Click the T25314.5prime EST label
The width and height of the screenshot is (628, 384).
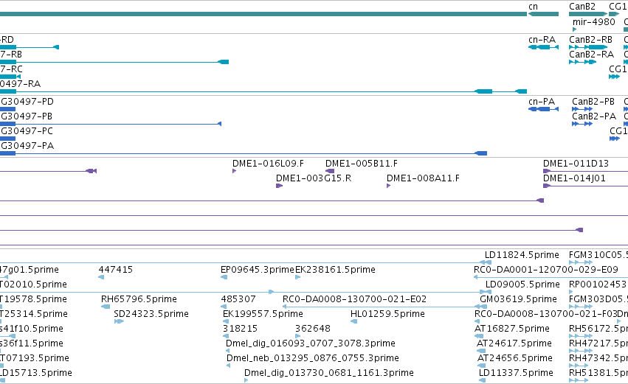(34, 314)
